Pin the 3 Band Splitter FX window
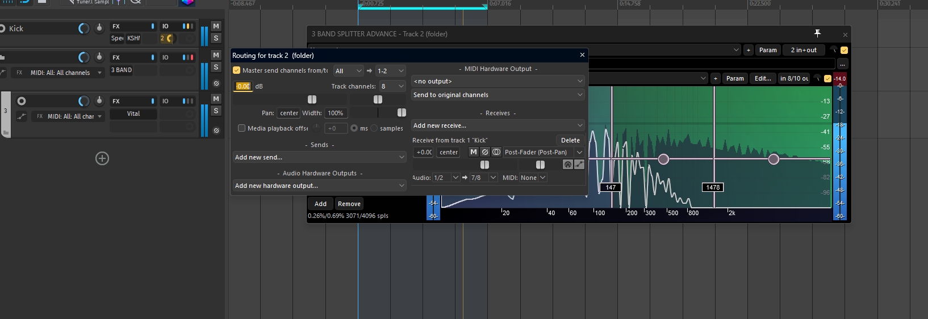Screen dimensions: 928x319 [x=817, y=33]
